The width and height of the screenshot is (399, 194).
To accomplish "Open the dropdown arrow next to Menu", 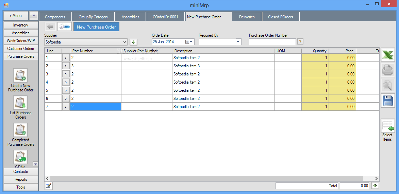I will [34, 16].
